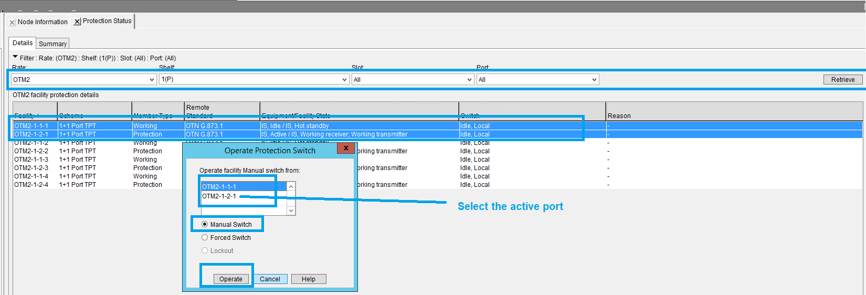Close the Protection Status tab
866x295 pixels.
pos(77,22)
